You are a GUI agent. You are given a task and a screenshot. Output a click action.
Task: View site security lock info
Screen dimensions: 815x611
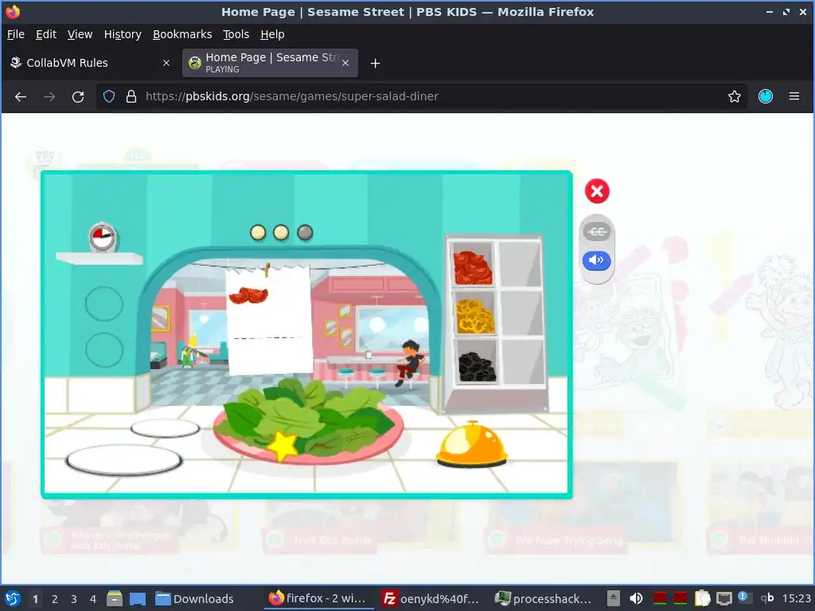131,96
